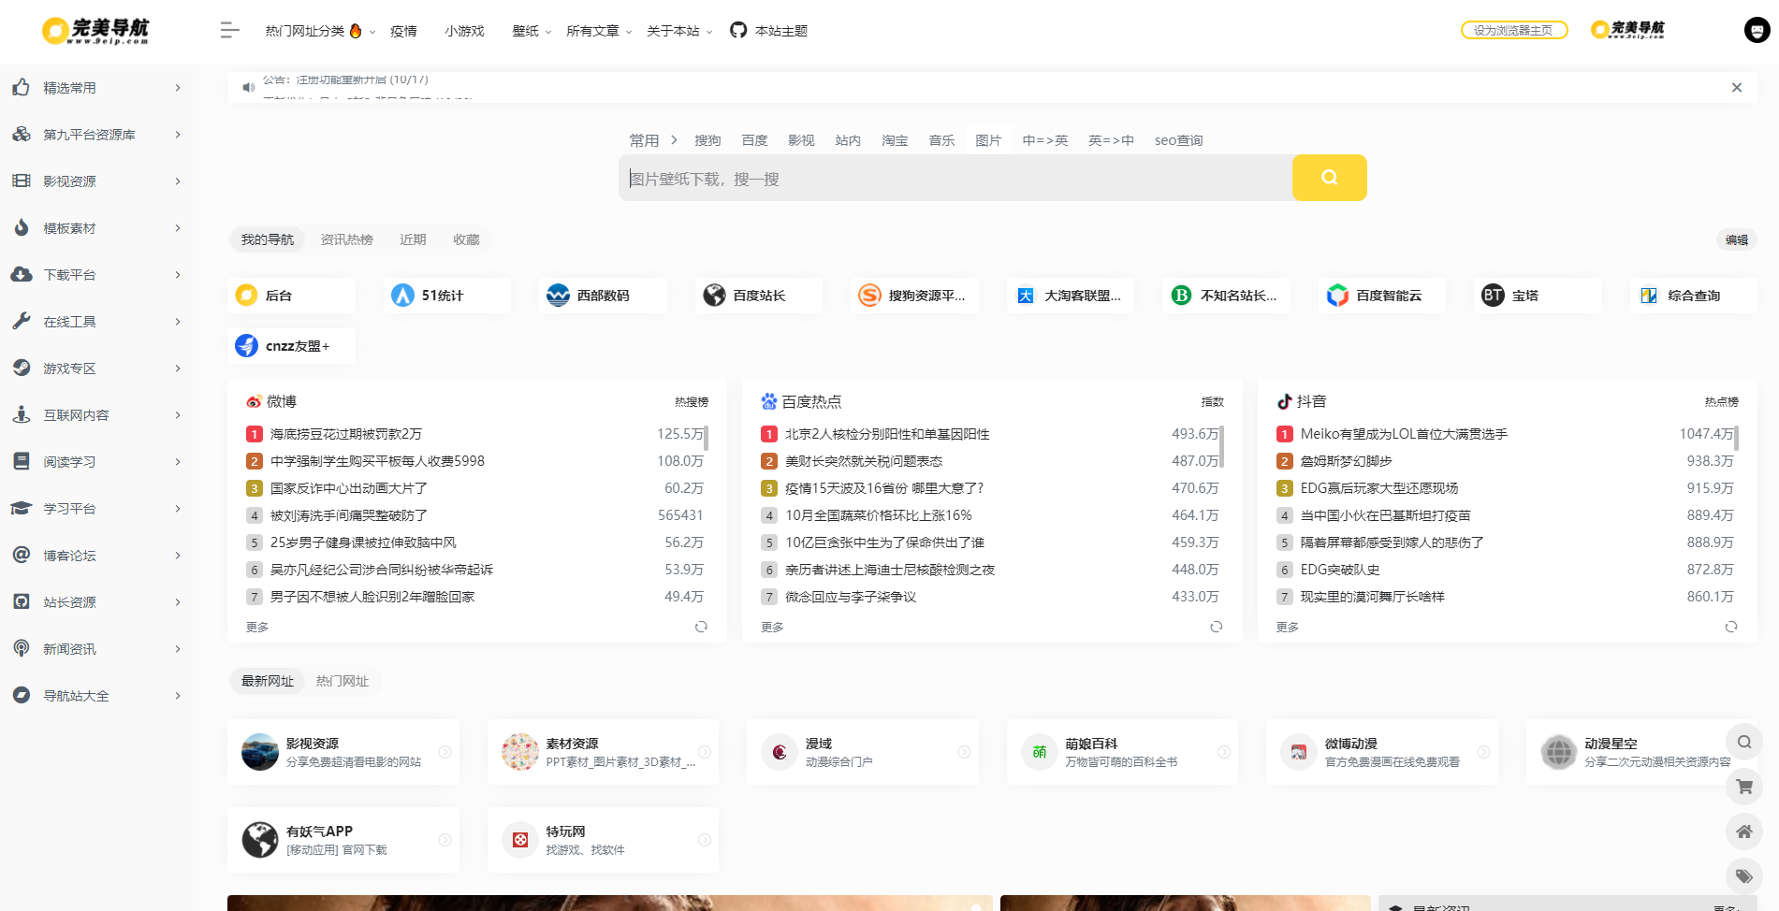Refresh the 抖音 hot list
This screenshot has height=911, width=1779.
(x=1731, y=627)
